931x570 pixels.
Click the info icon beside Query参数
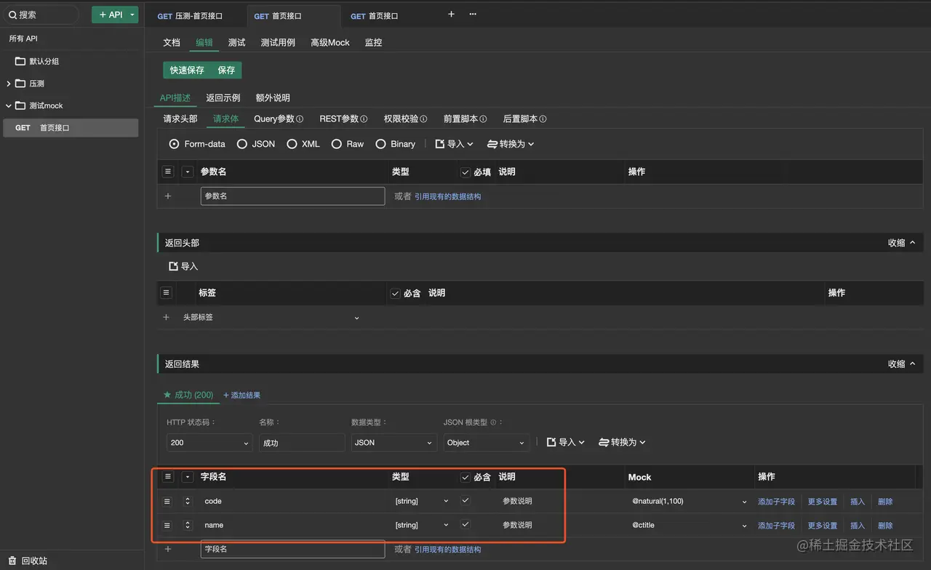click(x=300, y=119)
